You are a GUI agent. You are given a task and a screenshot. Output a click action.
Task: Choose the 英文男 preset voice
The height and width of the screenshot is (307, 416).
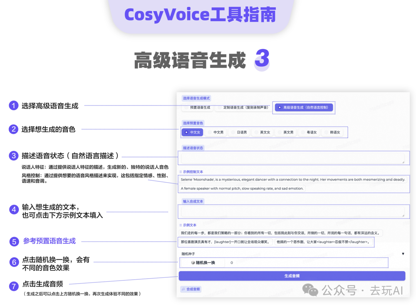(285, 132)
